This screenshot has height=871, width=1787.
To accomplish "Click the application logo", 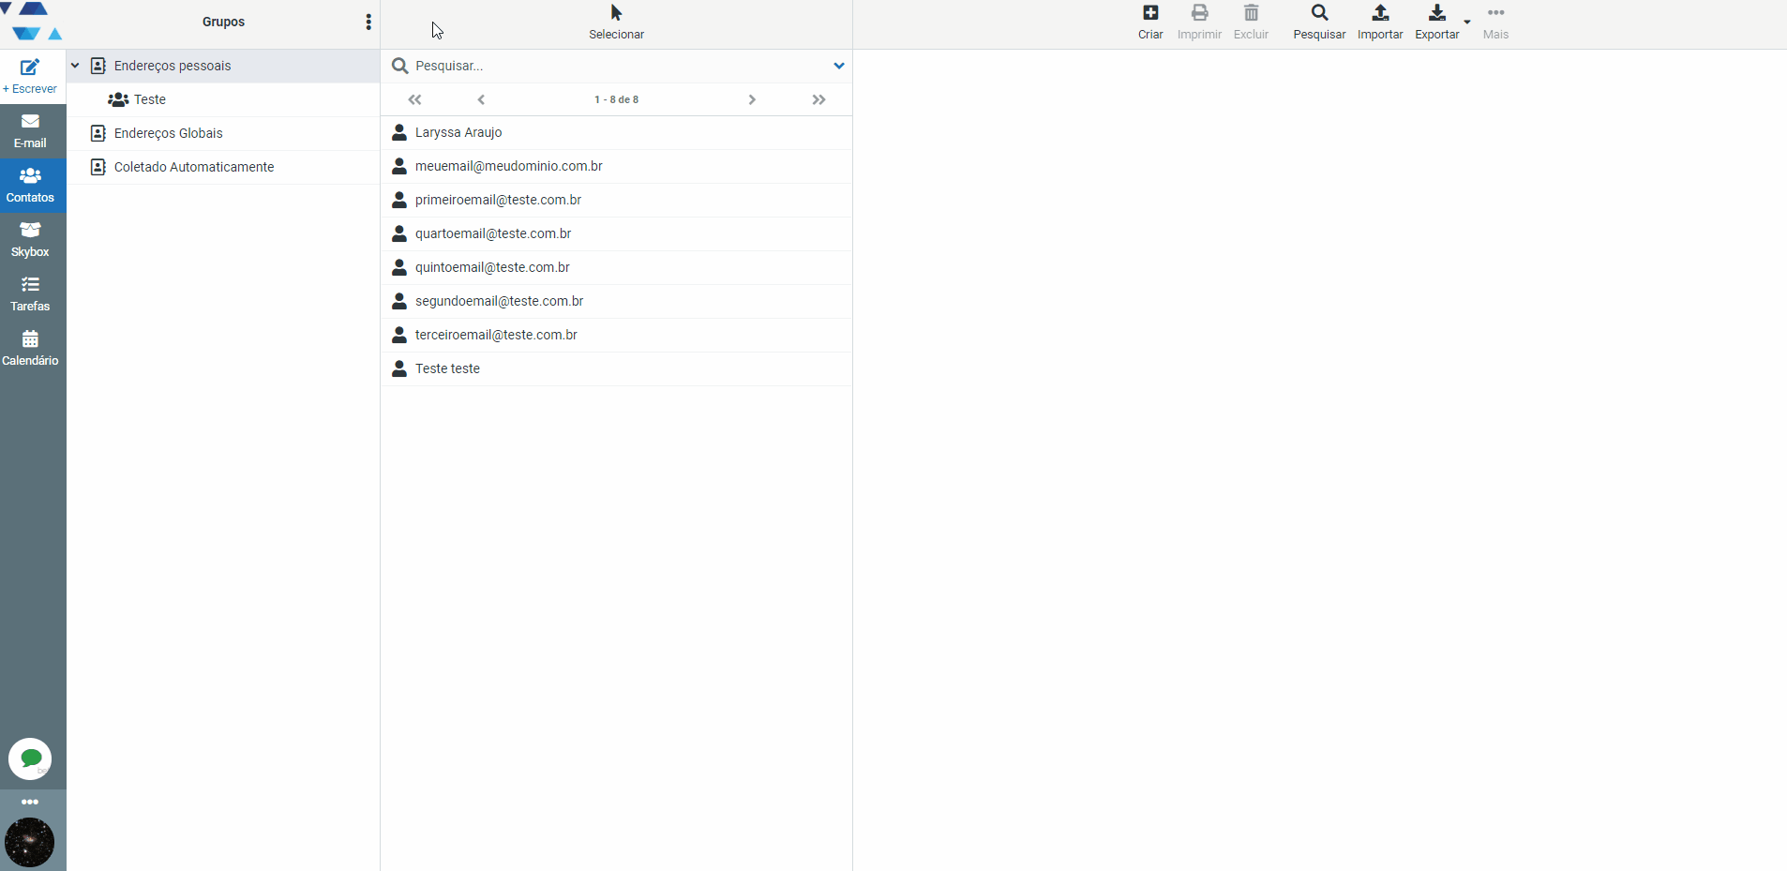I will pos(33,22).
